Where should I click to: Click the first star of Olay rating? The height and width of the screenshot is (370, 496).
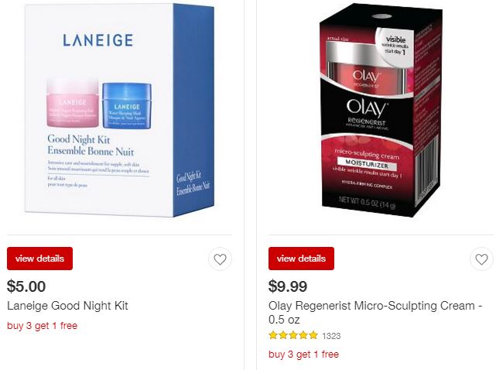tap(273, 335)
